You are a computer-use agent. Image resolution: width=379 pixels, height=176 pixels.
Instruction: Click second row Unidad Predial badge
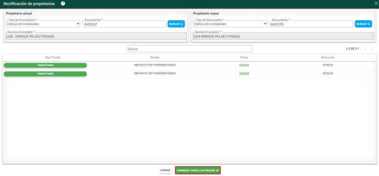tap(45, 74)
